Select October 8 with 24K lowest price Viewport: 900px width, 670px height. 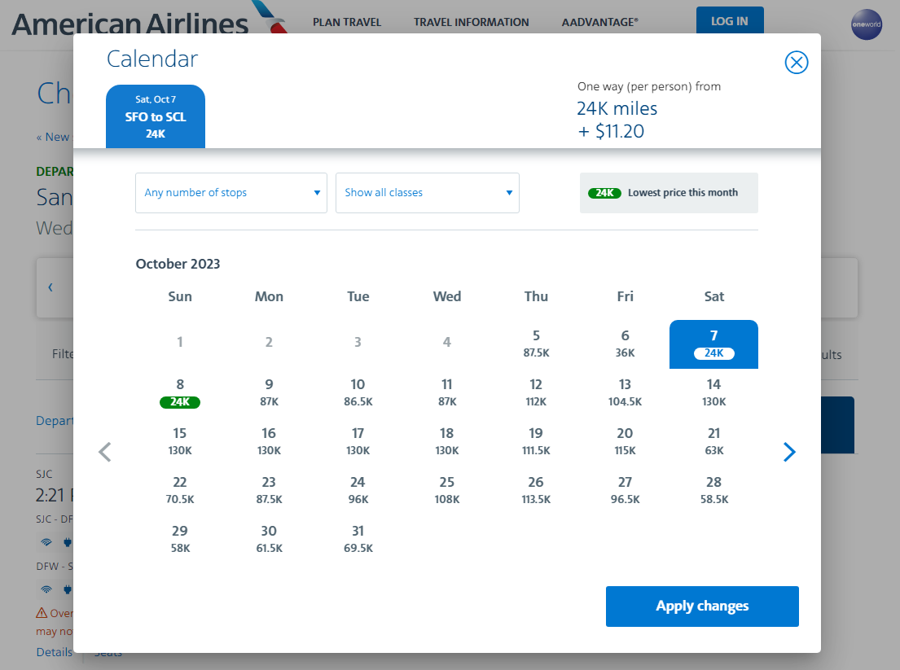tap(180, 393)
